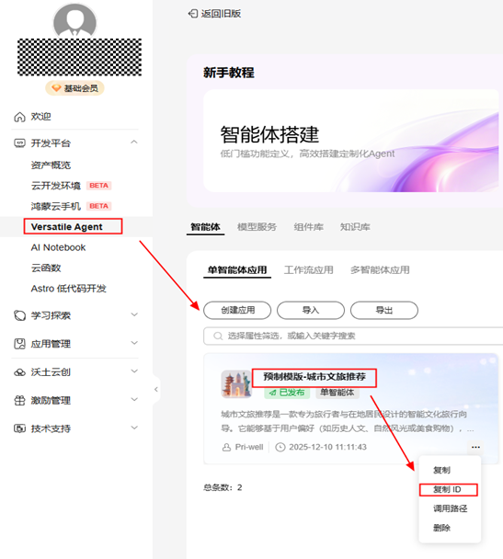Switch to the 智能体 tab
The width and height of the screenshot is (503, 559).
point(205,227)
